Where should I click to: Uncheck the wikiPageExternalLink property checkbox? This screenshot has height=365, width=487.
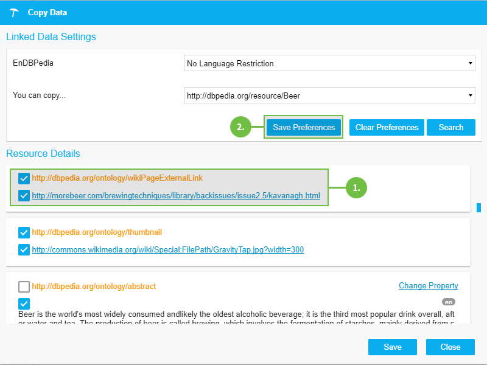(x=24, y=178)
